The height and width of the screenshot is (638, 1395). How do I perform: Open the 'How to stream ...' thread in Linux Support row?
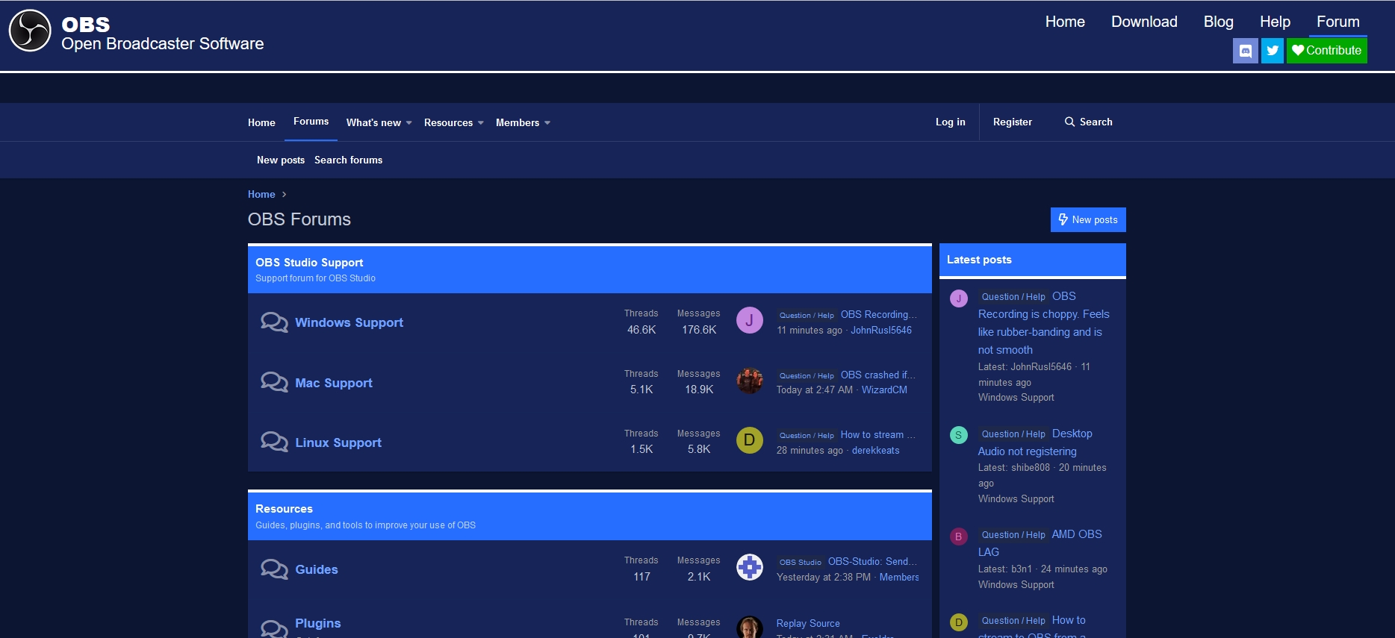[x=878, y=434]
